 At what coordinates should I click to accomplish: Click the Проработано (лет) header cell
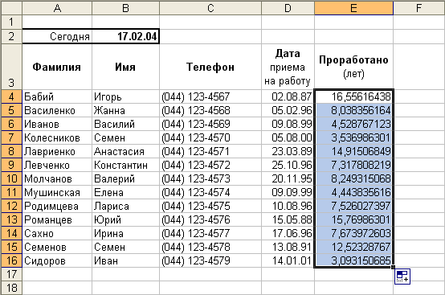pos(353,67)
